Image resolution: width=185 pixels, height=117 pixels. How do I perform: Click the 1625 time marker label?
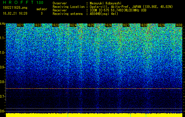(91, 25)
